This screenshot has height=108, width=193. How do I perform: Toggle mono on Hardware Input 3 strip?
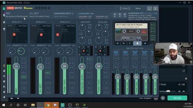coord(72,83)
